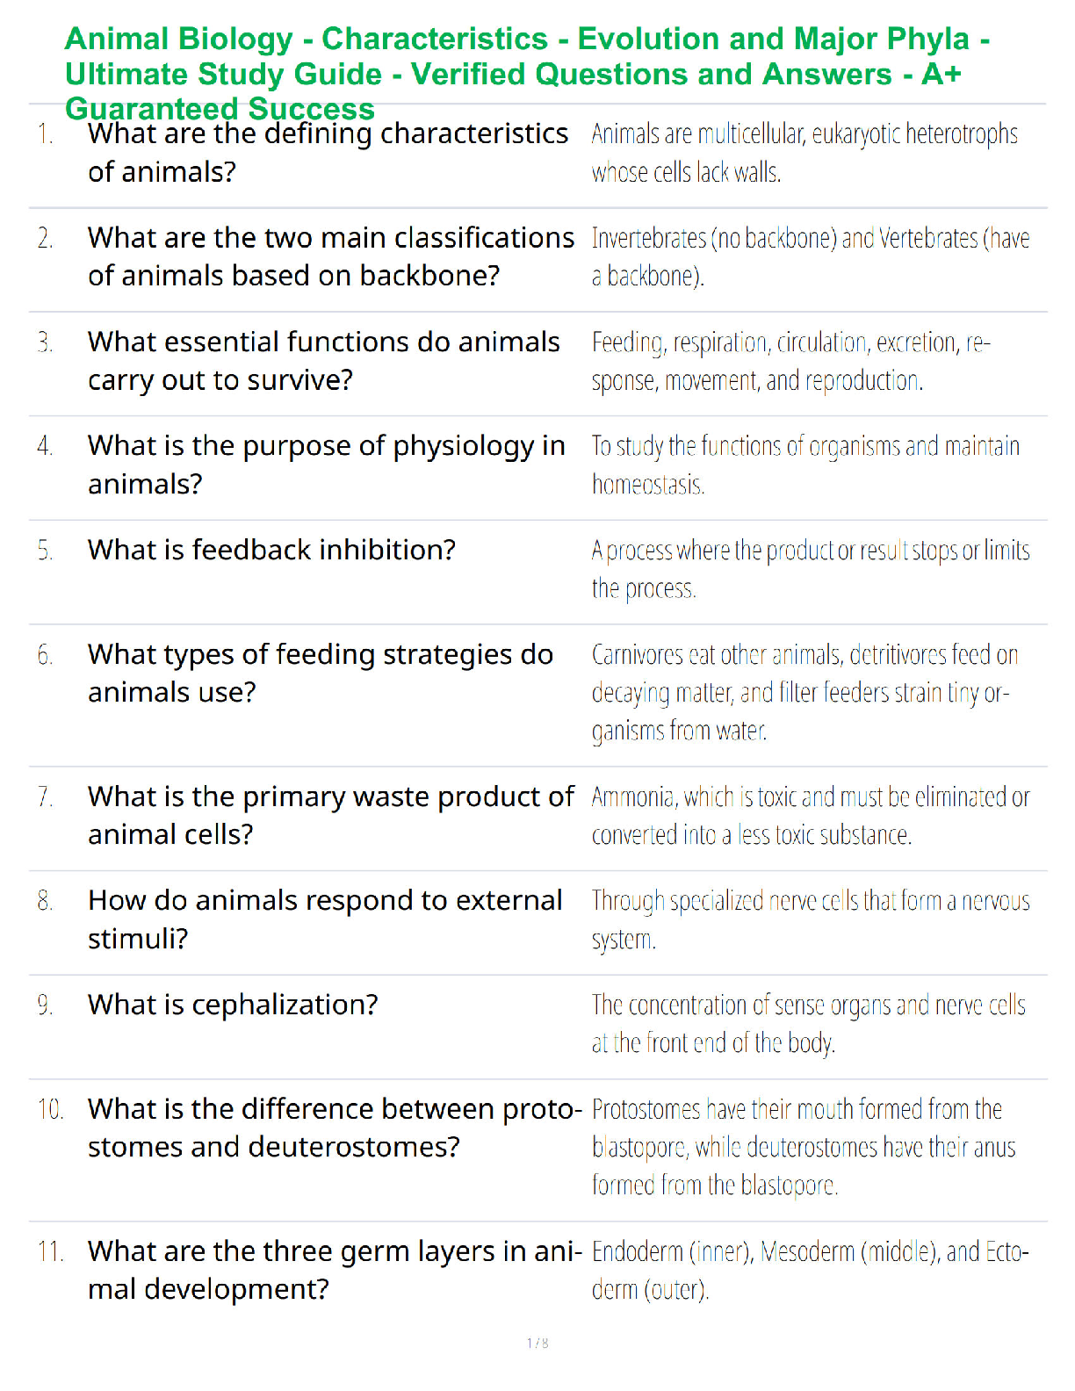Click the 1 / 8 page number indicator
This screenshot has height=1391, width=1075.
click(537, 1343)
